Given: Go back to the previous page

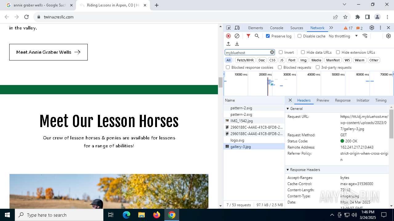Looking at the screenshot, I should 7,17.
